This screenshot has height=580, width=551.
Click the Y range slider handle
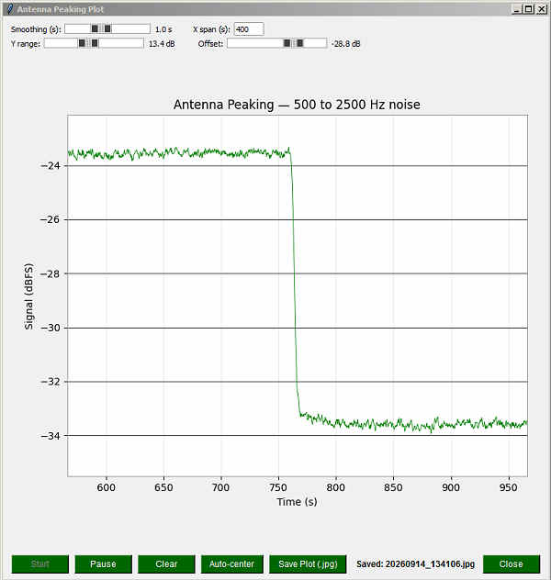coord(88,43)
